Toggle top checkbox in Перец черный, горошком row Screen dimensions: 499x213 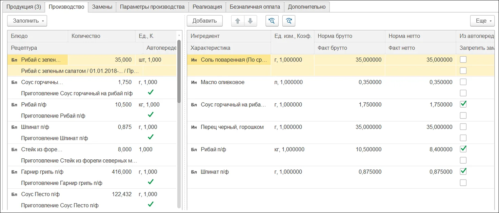[463, 127]
